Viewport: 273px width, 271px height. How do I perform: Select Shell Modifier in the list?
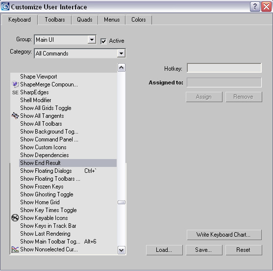(x=36, y=100)
